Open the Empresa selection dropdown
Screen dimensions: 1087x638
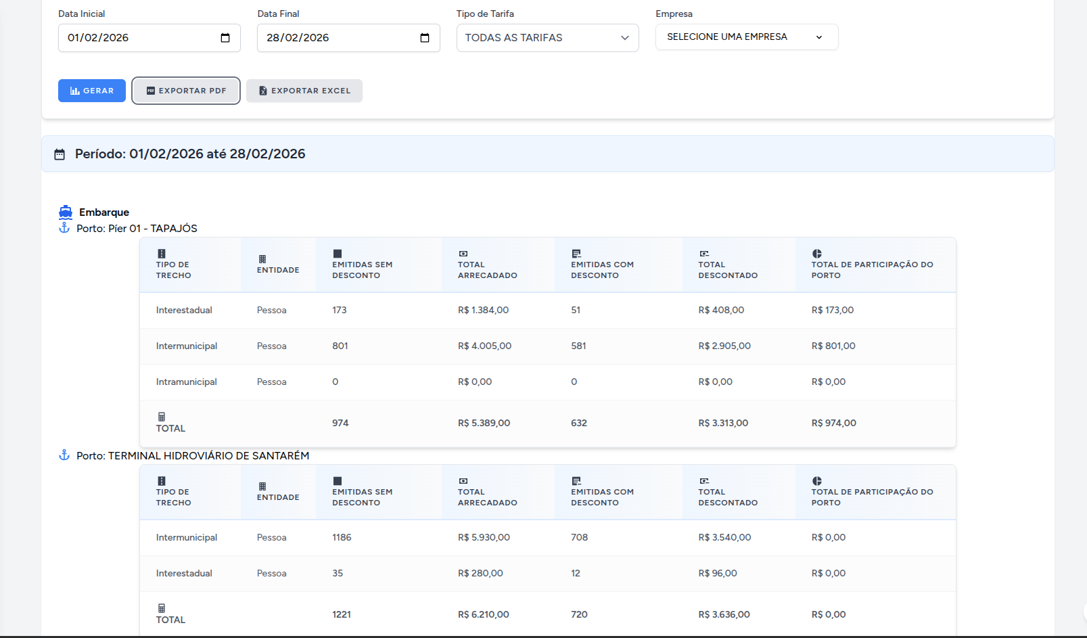[746, 37]
